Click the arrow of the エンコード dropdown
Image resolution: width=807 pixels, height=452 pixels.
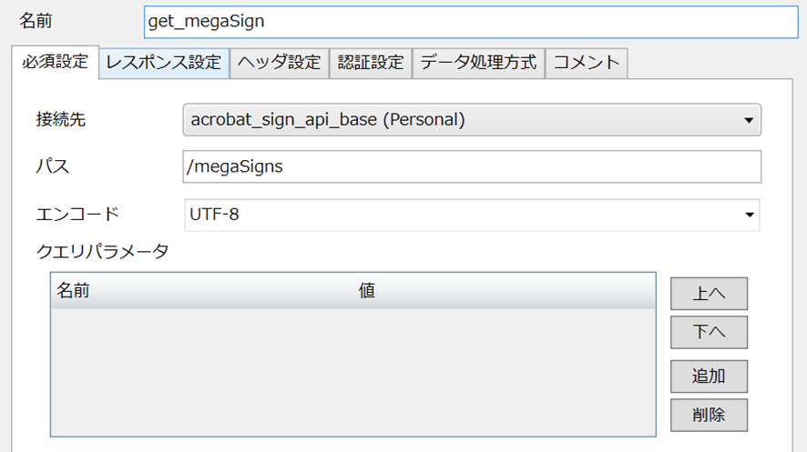[749, 216]
